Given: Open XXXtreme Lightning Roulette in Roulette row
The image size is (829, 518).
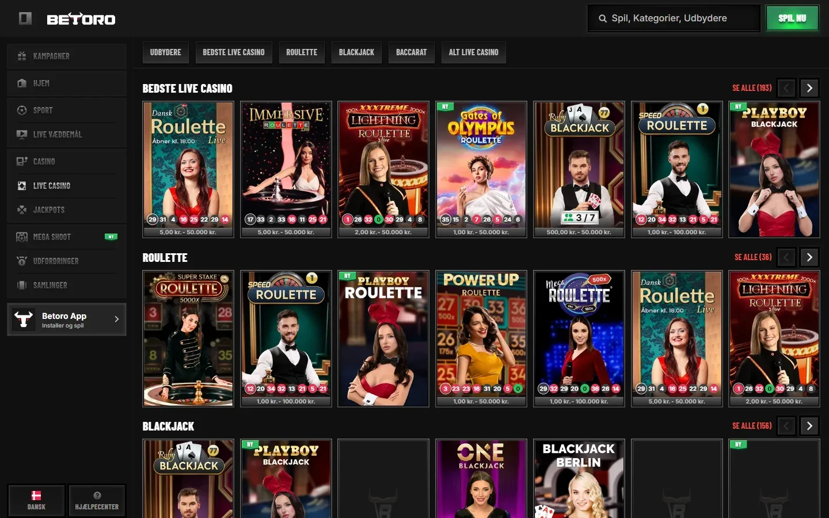Looking at the screenshot, I should (x=774, y=339).
